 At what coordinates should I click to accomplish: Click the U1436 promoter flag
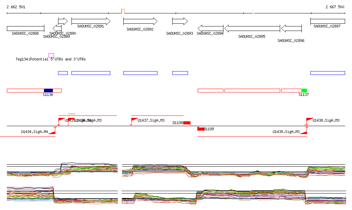[x=71, y=120]
